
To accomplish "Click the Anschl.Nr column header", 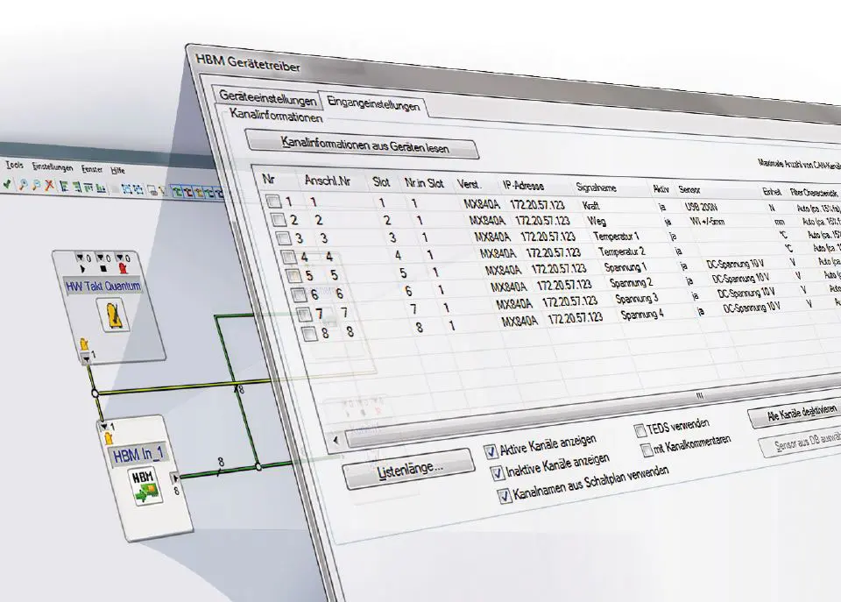I will 327,181.
